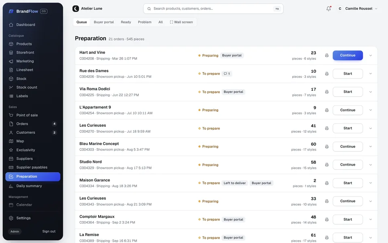Start the Maison Garance order
This screenshot has width=388, height=243.
coord(348,183)
